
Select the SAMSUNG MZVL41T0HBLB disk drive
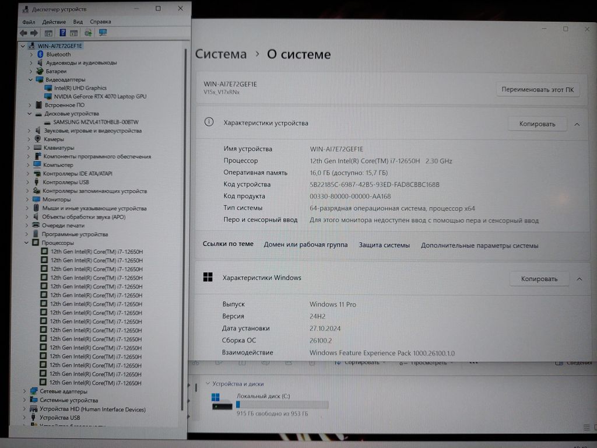96,122
